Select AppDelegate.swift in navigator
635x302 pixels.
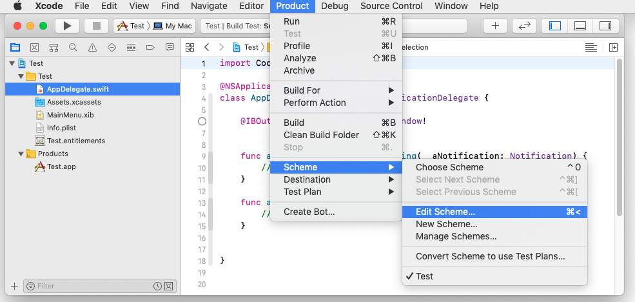(x=92, y=89)
